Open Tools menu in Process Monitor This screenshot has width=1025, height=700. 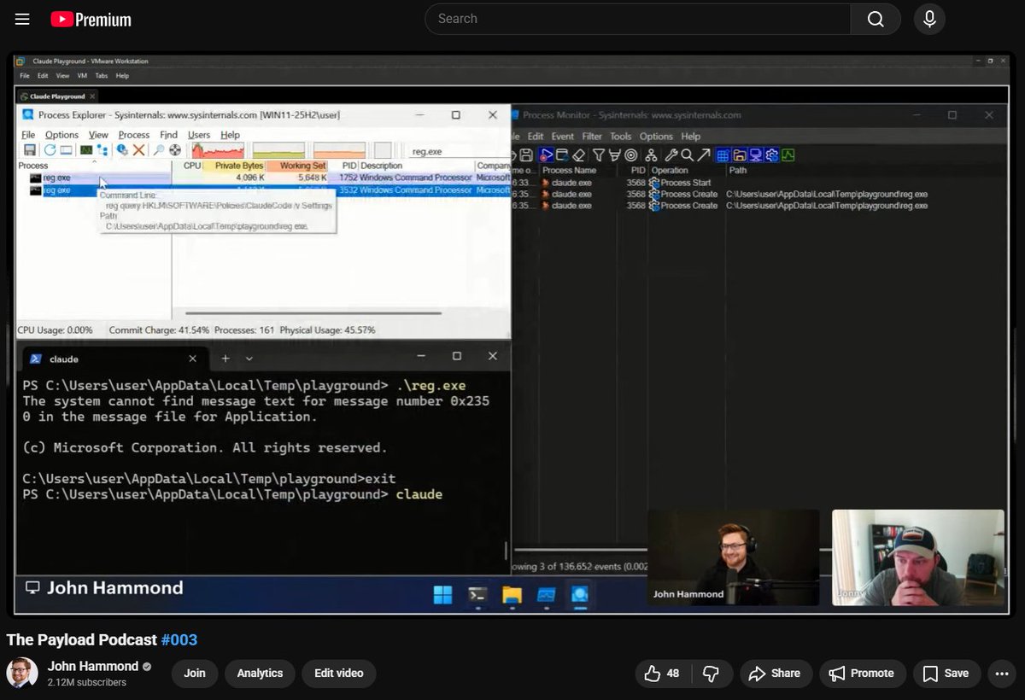[621, 137]
